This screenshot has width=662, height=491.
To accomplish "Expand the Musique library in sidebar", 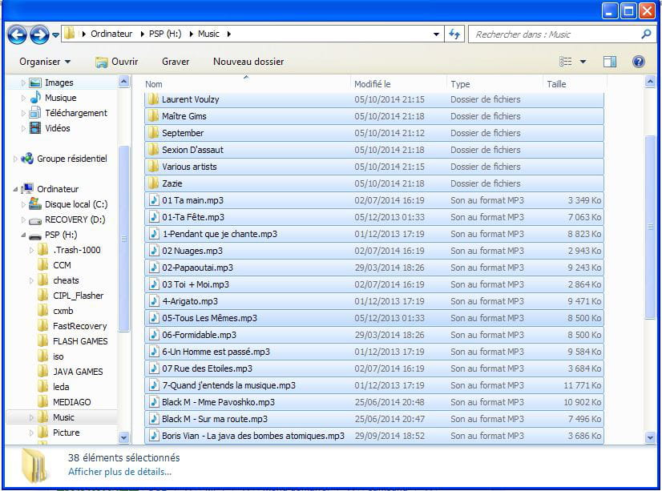I will tap(23, 98).
